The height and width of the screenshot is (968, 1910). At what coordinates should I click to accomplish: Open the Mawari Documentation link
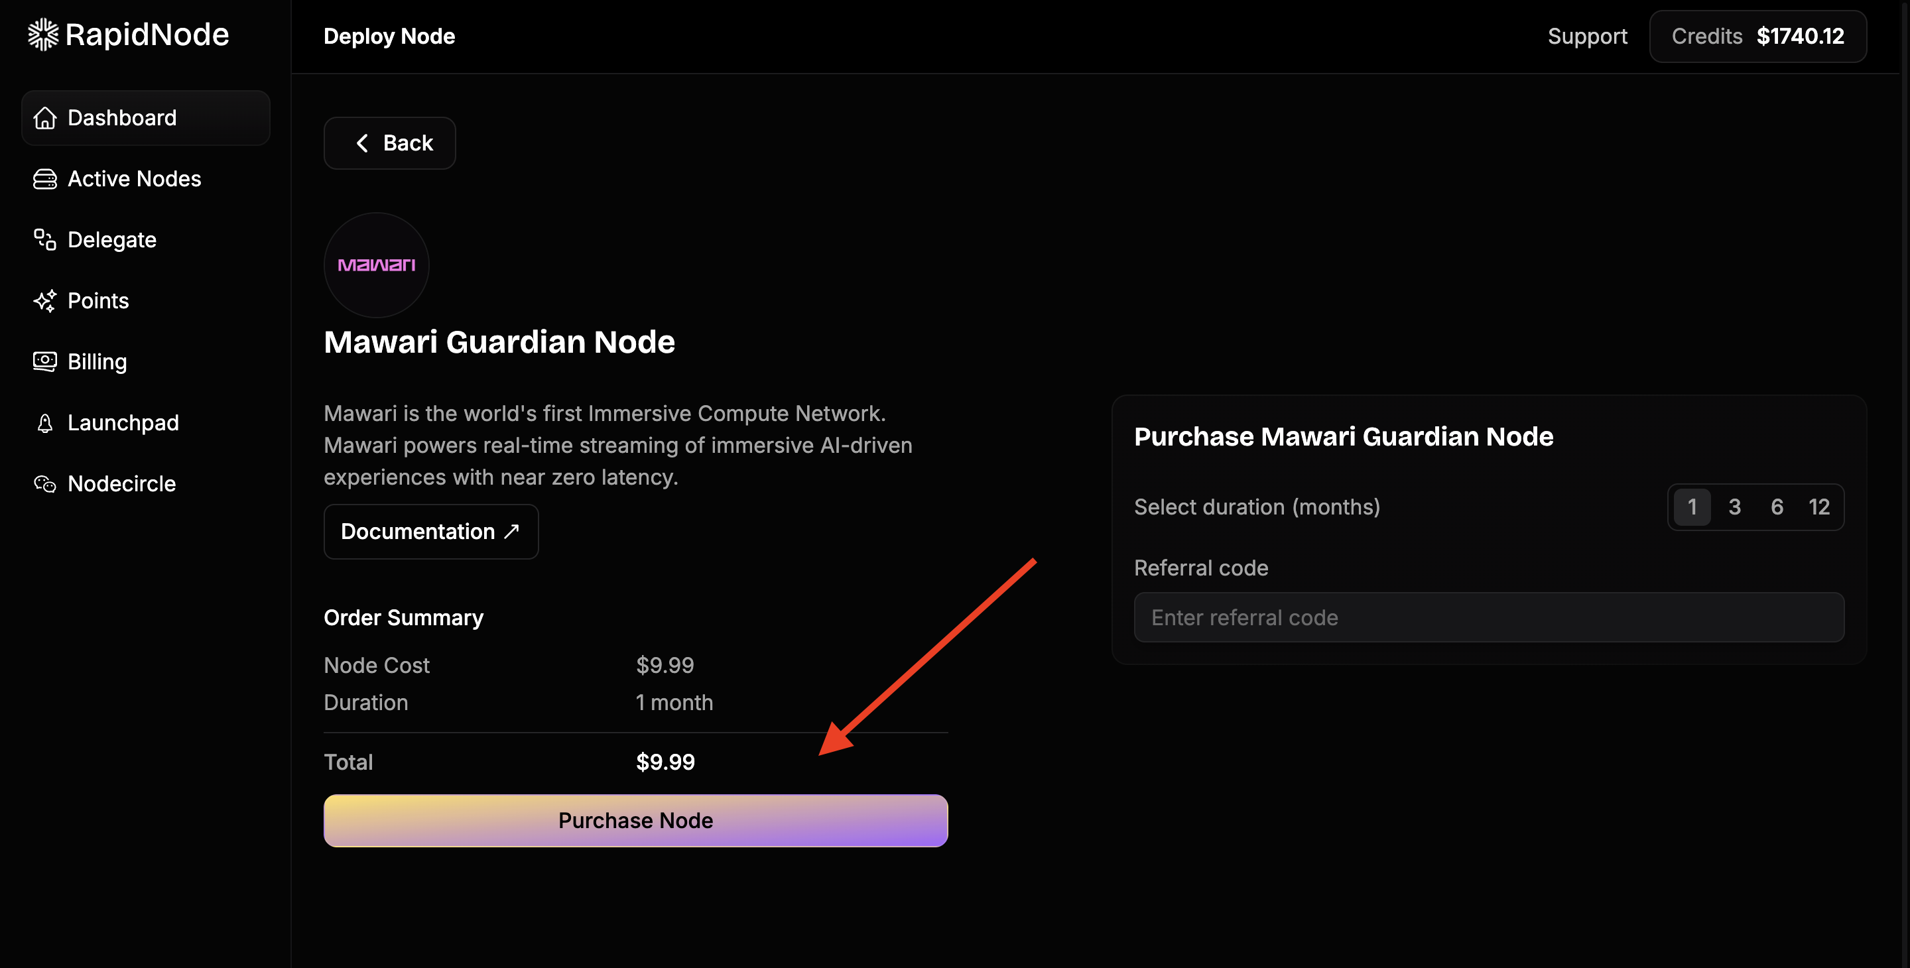(430, 532)
